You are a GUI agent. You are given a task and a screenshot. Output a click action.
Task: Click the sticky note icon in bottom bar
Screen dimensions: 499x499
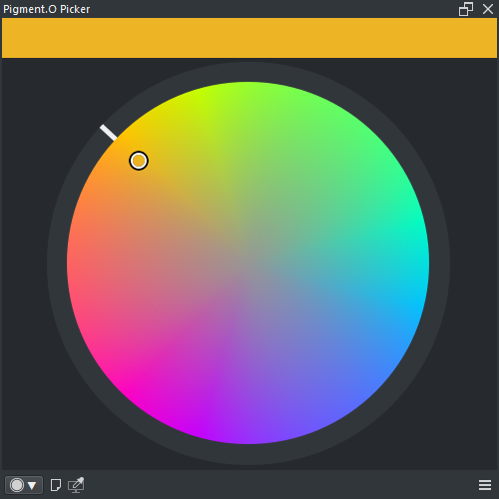coord(56,485)
